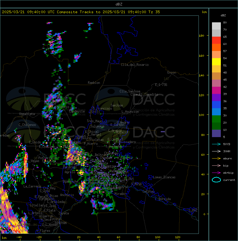Viewport: 238px width, 241px height.
Task: Click the 'Tulumaya' place label
Action: point(98,126)
